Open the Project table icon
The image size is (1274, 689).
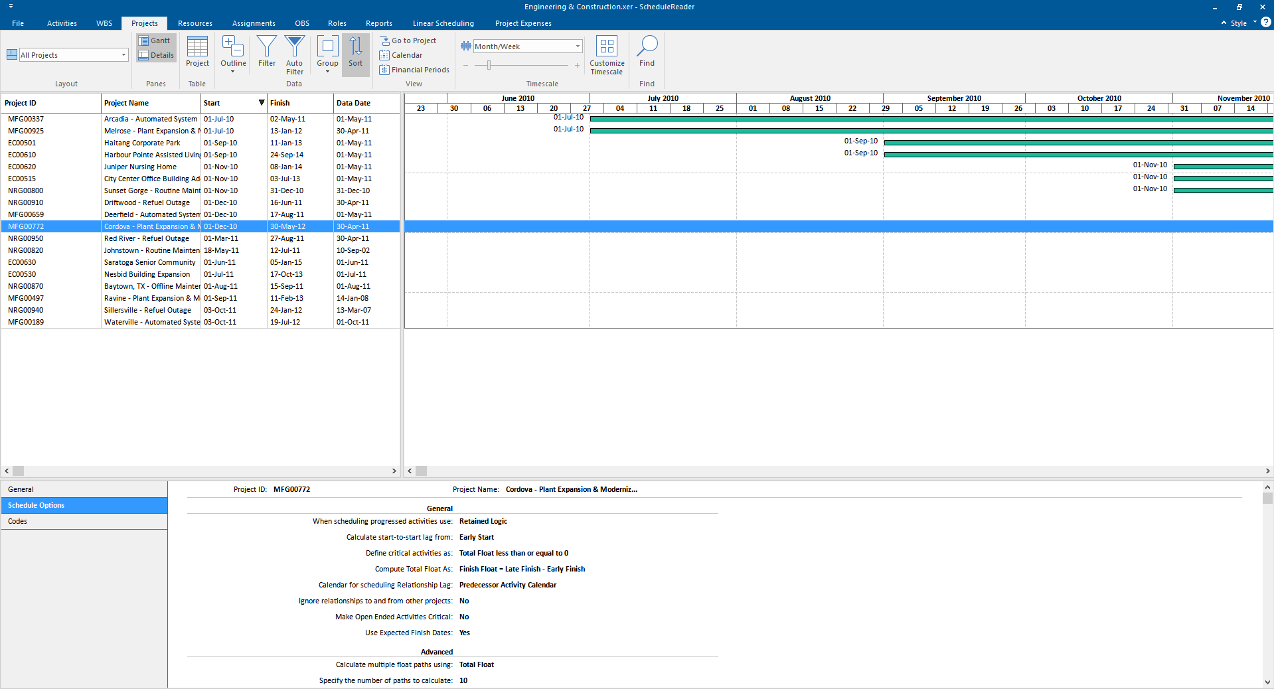[x=197, y=52]
